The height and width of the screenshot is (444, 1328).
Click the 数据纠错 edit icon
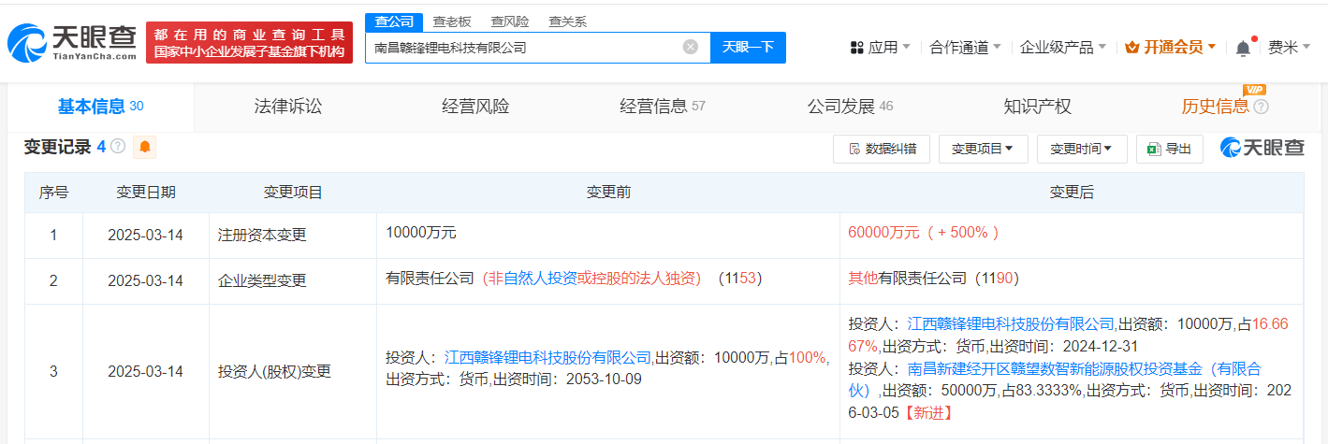tap(854, 149)
